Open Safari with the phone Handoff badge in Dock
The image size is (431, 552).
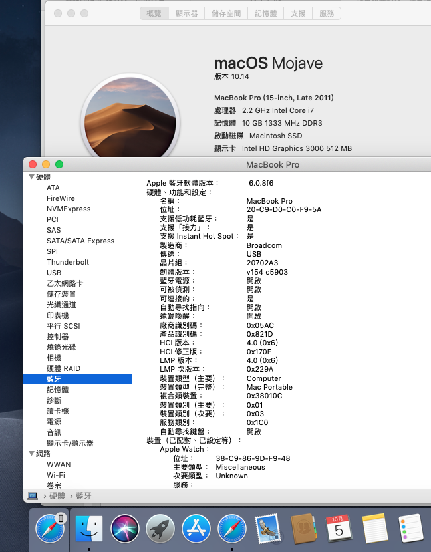click(50, 529)
